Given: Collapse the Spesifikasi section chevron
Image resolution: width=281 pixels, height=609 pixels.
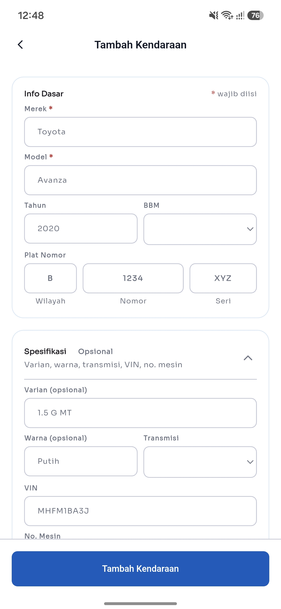Looking at the screenshot, I should pos(248,358).
